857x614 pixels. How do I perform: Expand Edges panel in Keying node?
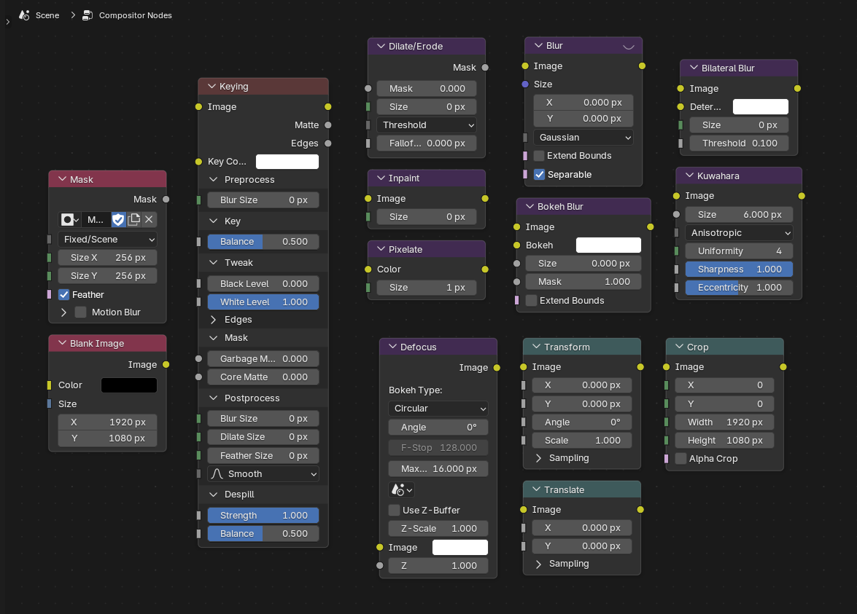[x=214, y=320]
